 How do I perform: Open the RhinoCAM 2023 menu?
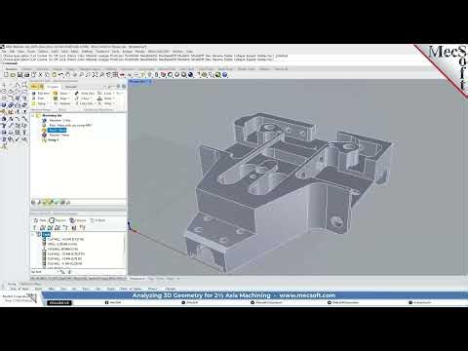[x=159, y=52]
